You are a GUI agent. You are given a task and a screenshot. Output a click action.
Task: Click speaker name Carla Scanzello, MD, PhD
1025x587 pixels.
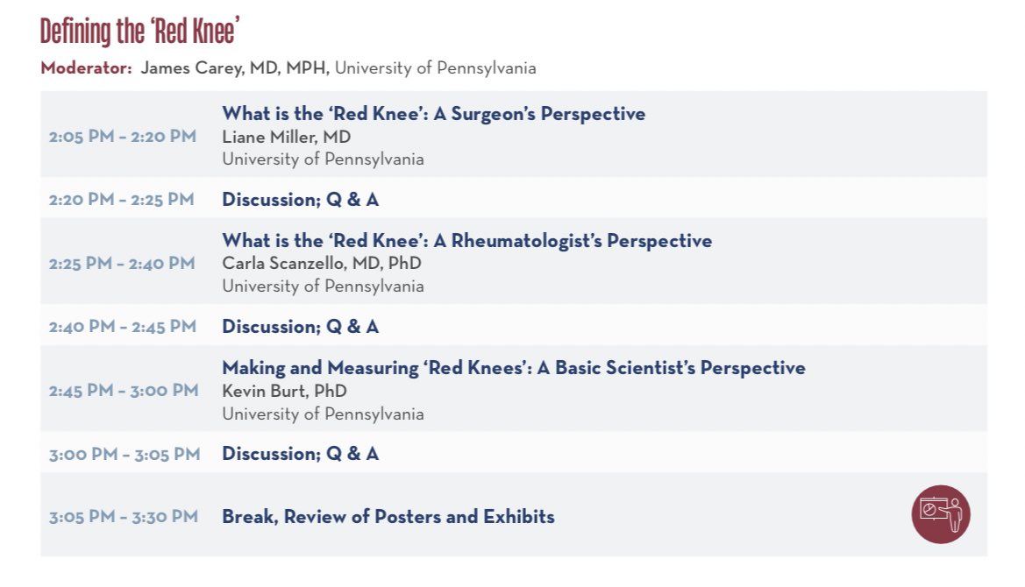pos(322,263)
